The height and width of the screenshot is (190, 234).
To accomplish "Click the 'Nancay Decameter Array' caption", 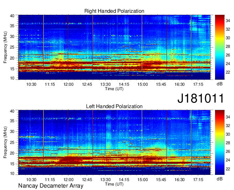I will click(51, 186).
